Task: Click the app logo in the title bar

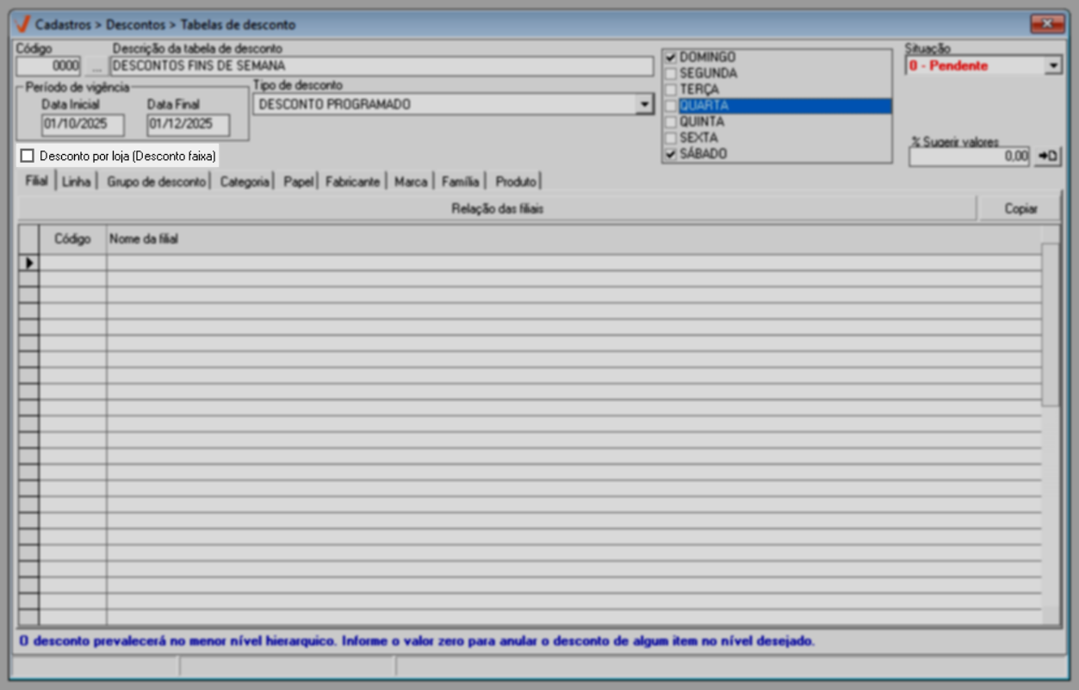Action: coord(23,24)
